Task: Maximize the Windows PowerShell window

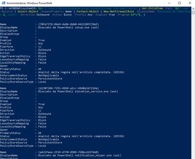Action: (x=179, y=3)
